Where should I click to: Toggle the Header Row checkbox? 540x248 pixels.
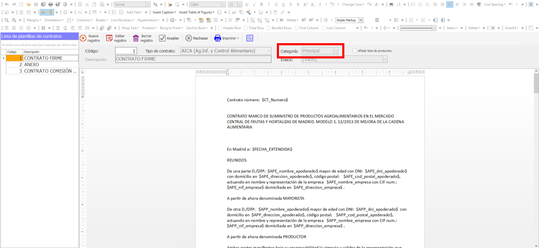(220, 28)
